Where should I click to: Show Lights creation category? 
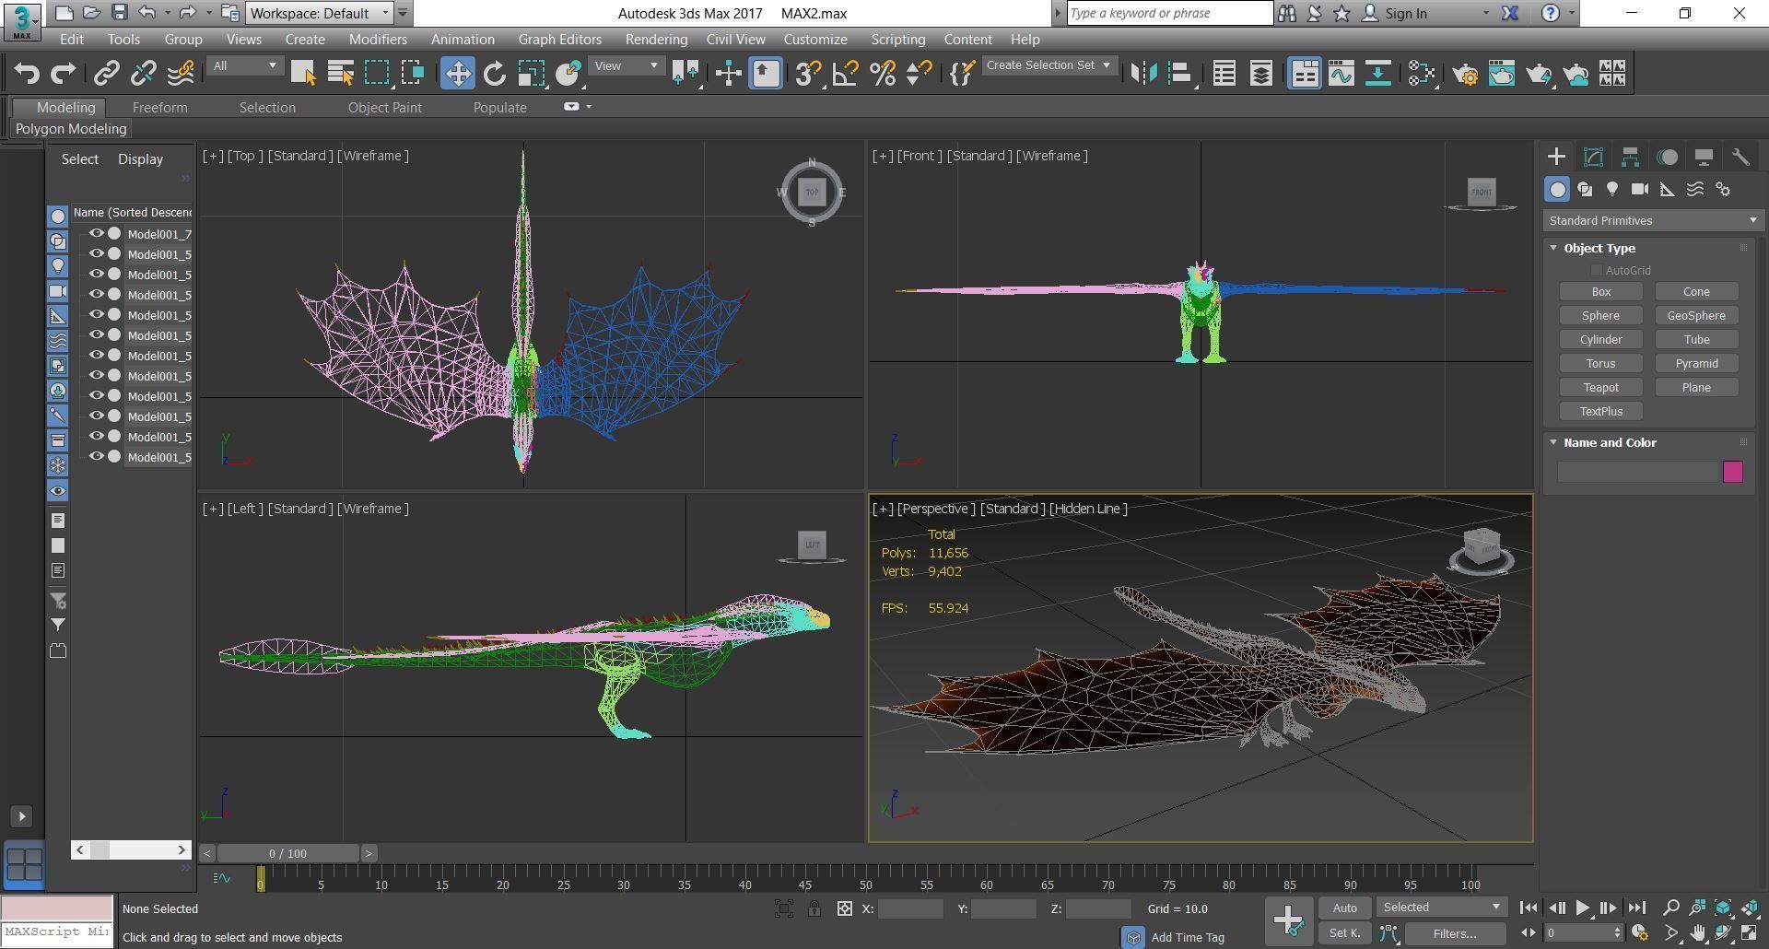click(1612, 189)
